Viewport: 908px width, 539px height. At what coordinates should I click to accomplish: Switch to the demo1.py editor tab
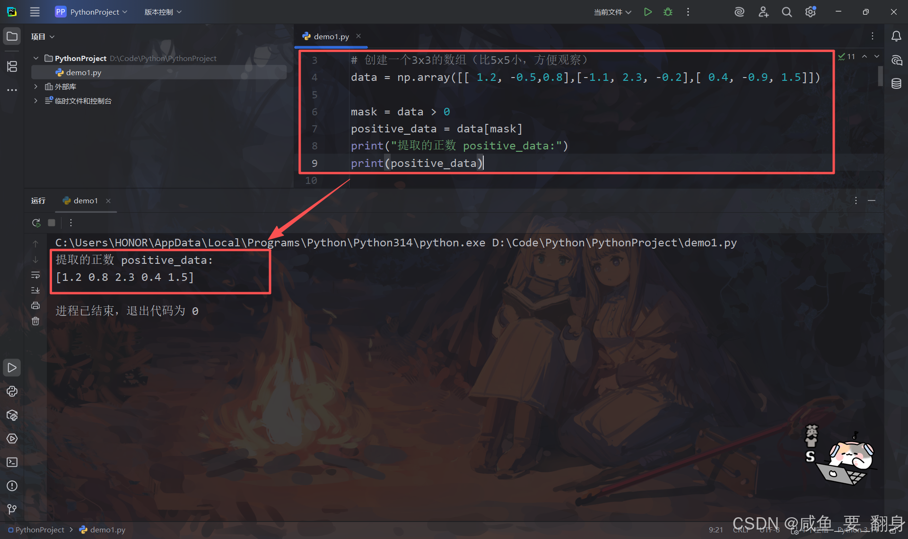coord(331,36)
